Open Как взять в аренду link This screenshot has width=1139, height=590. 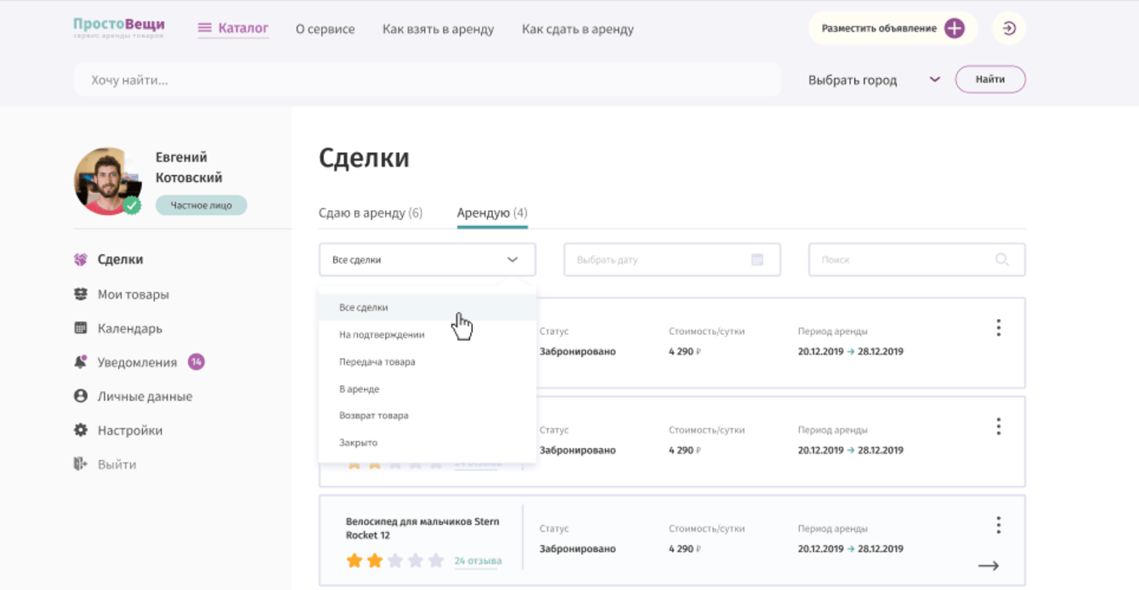pos(439,29)
